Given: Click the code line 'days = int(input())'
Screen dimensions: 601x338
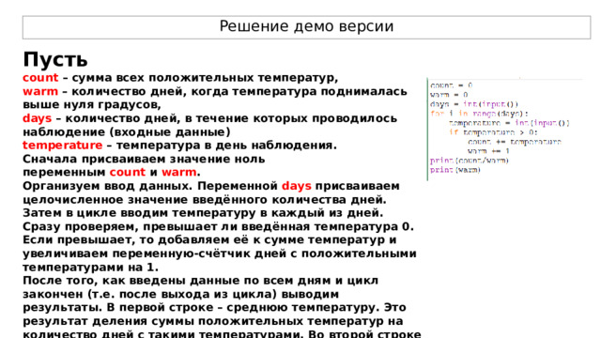Looking at the screenshot, I should point(473,104).
